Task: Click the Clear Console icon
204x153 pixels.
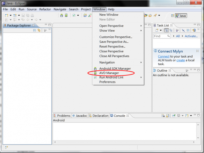Action: [163, 115]
